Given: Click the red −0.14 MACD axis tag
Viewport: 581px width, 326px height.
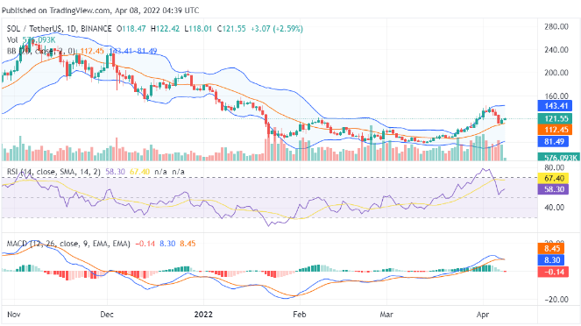Looking at the screenshot, I should 553,272.
